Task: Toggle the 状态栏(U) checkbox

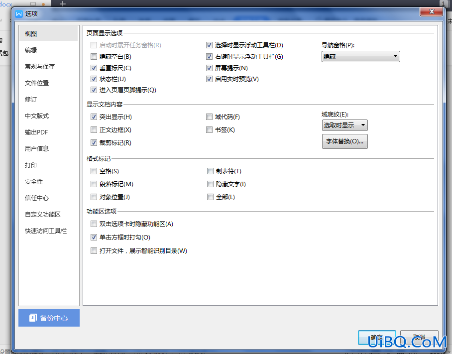Action: coord(94,79)
